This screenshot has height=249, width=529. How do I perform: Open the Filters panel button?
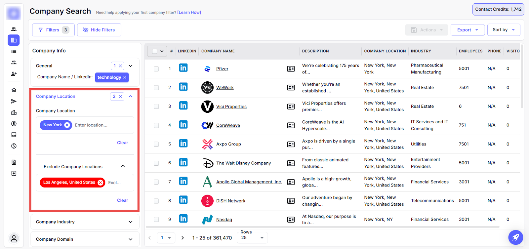click(53, 30)
